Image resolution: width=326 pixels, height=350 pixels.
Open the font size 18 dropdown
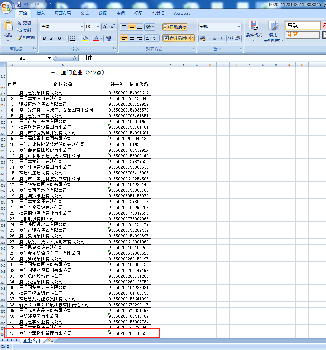click(x=98, y=27)
